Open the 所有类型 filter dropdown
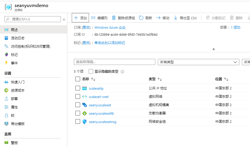 198,62
